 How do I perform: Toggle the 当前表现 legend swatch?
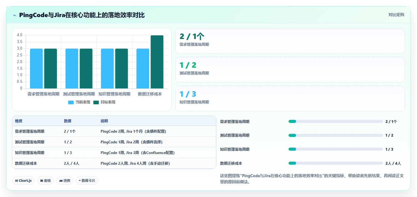[71, 102]
